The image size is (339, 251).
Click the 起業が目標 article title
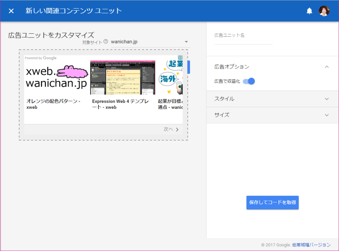click(170, 104)
